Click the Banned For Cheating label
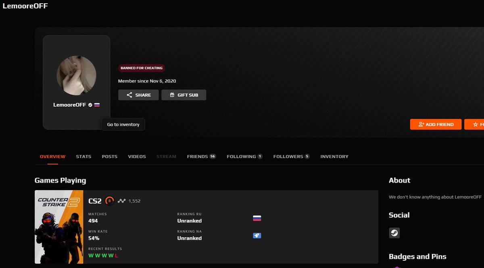 [142, 68]
